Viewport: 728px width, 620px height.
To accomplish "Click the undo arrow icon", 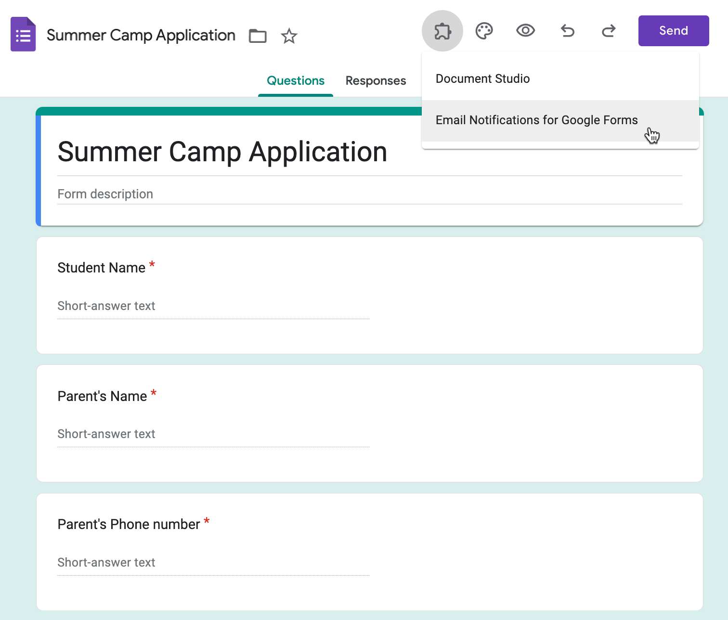I will (x=567, y=31).
